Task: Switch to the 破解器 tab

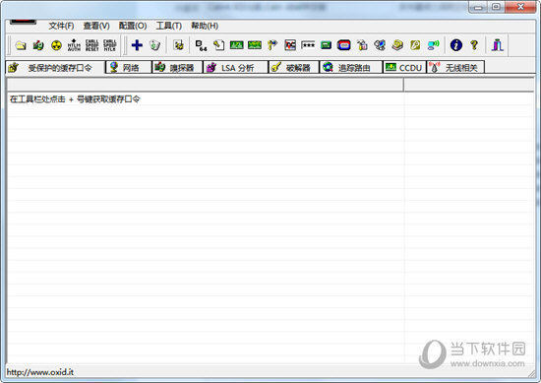Action: pyautogui.click(x=294, y=67)
